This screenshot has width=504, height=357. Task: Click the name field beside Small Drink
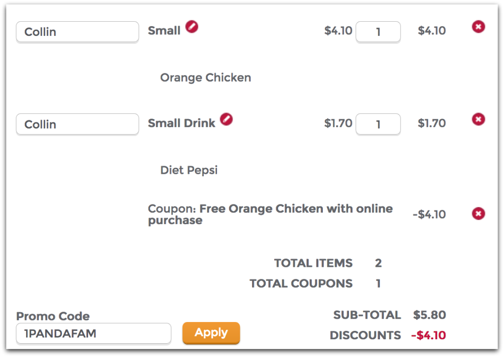point(77,124)
